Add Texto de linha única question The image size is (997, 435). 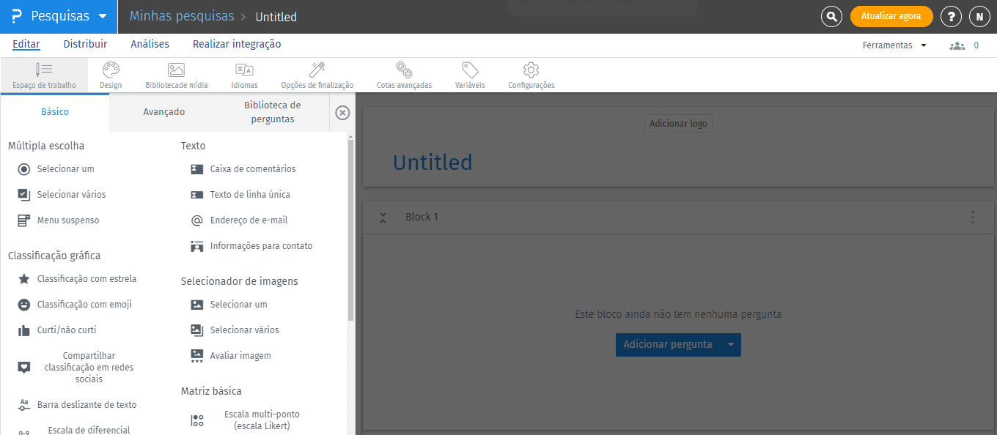tap(240, 195)
